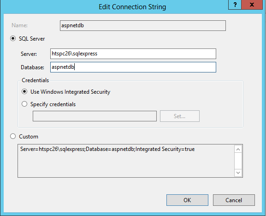Click the custom connection string text area
Screen dimensions: 266x216
[126, 161]
